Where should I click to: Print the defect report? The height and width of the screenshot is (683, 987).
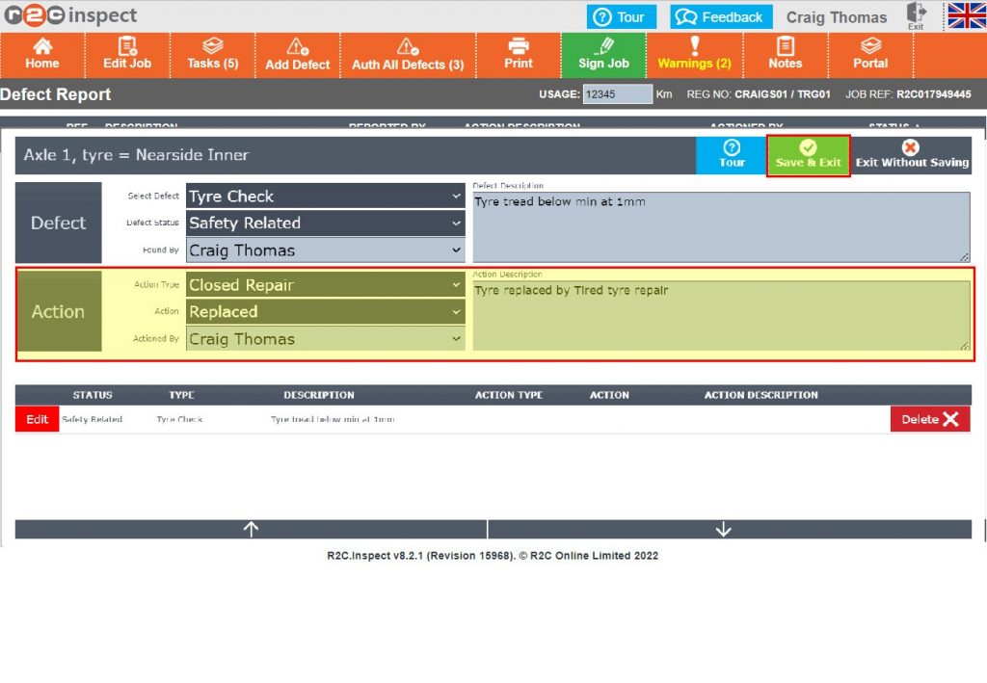[519, 55]
